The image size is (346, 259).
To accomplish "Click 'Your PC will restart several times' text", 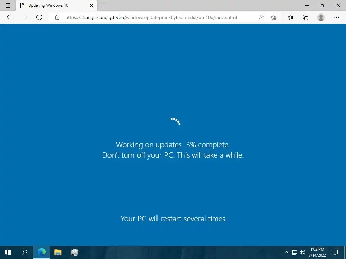I will pyautogui.click(x=173, y=219).
